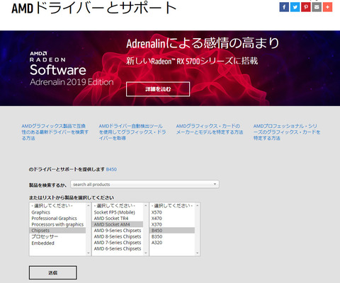Open link about AMDグラフィックス製品で互換性のある最新ドライバー

click(x=55, y=132)
